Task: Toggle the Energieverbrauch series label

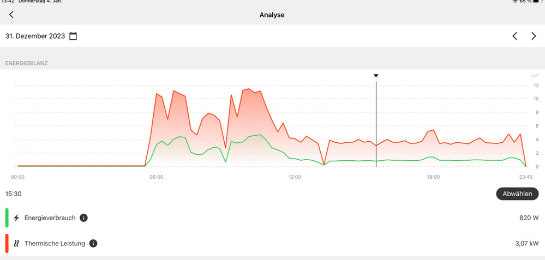Action: tap(50, 218)
